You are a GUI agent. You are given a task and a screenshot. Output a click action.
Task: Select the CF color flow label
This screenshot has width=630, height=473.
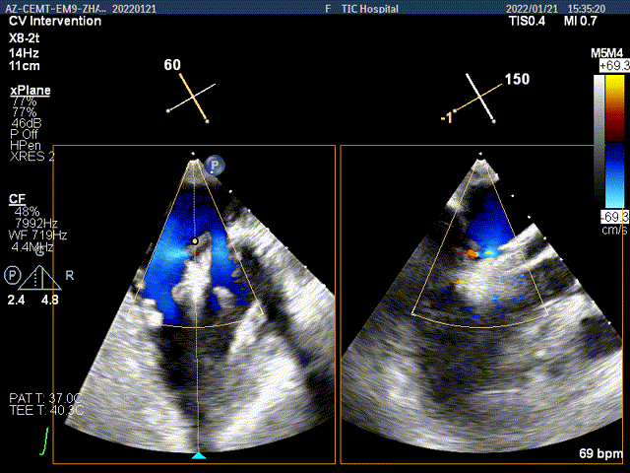(17, 199)
